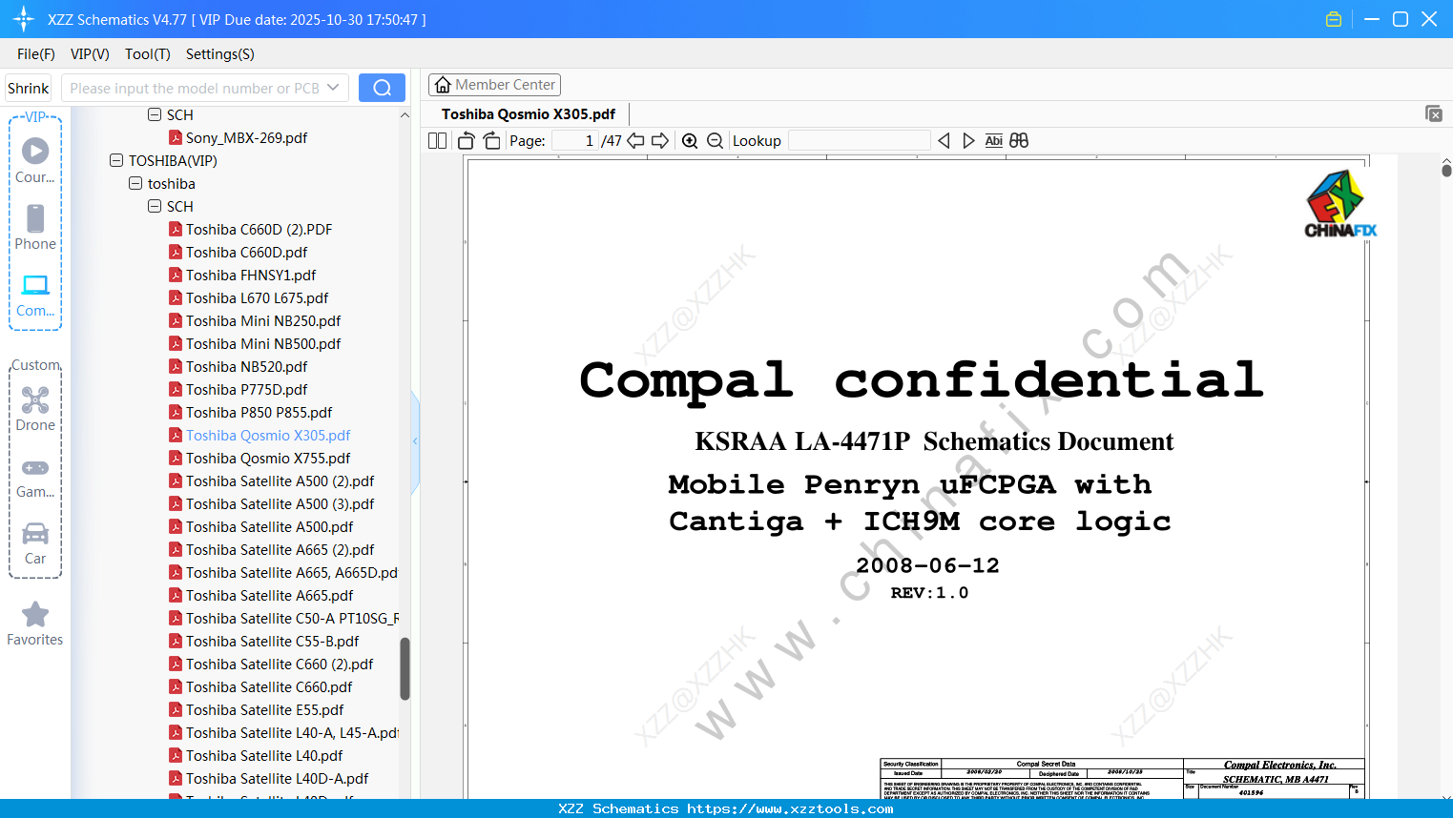Toggle whole-word match Abi icon

(x=993, y=141)
